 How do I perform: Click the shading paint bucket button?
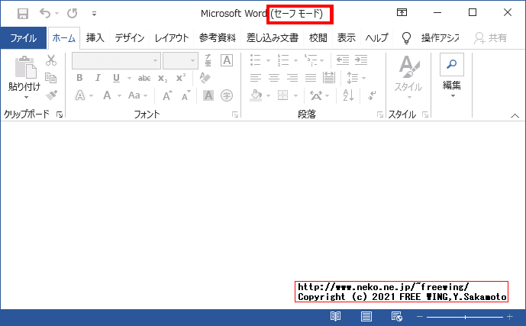pos(257,95)
